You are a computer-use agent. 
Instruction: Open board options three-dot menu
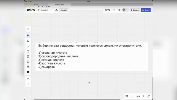pos(51,10)
